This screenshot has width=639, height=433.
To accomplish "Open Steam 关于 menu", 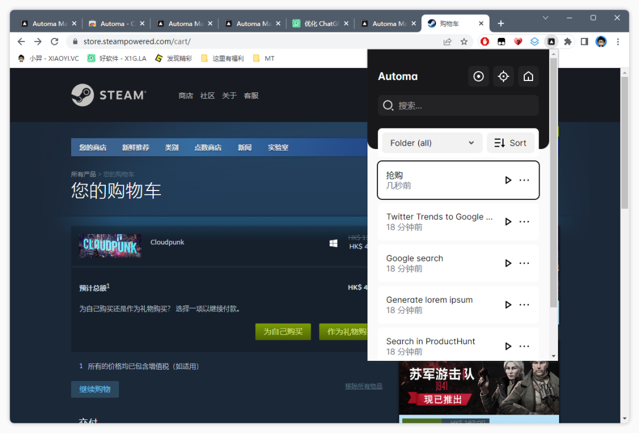I will (x=229, y=95).
